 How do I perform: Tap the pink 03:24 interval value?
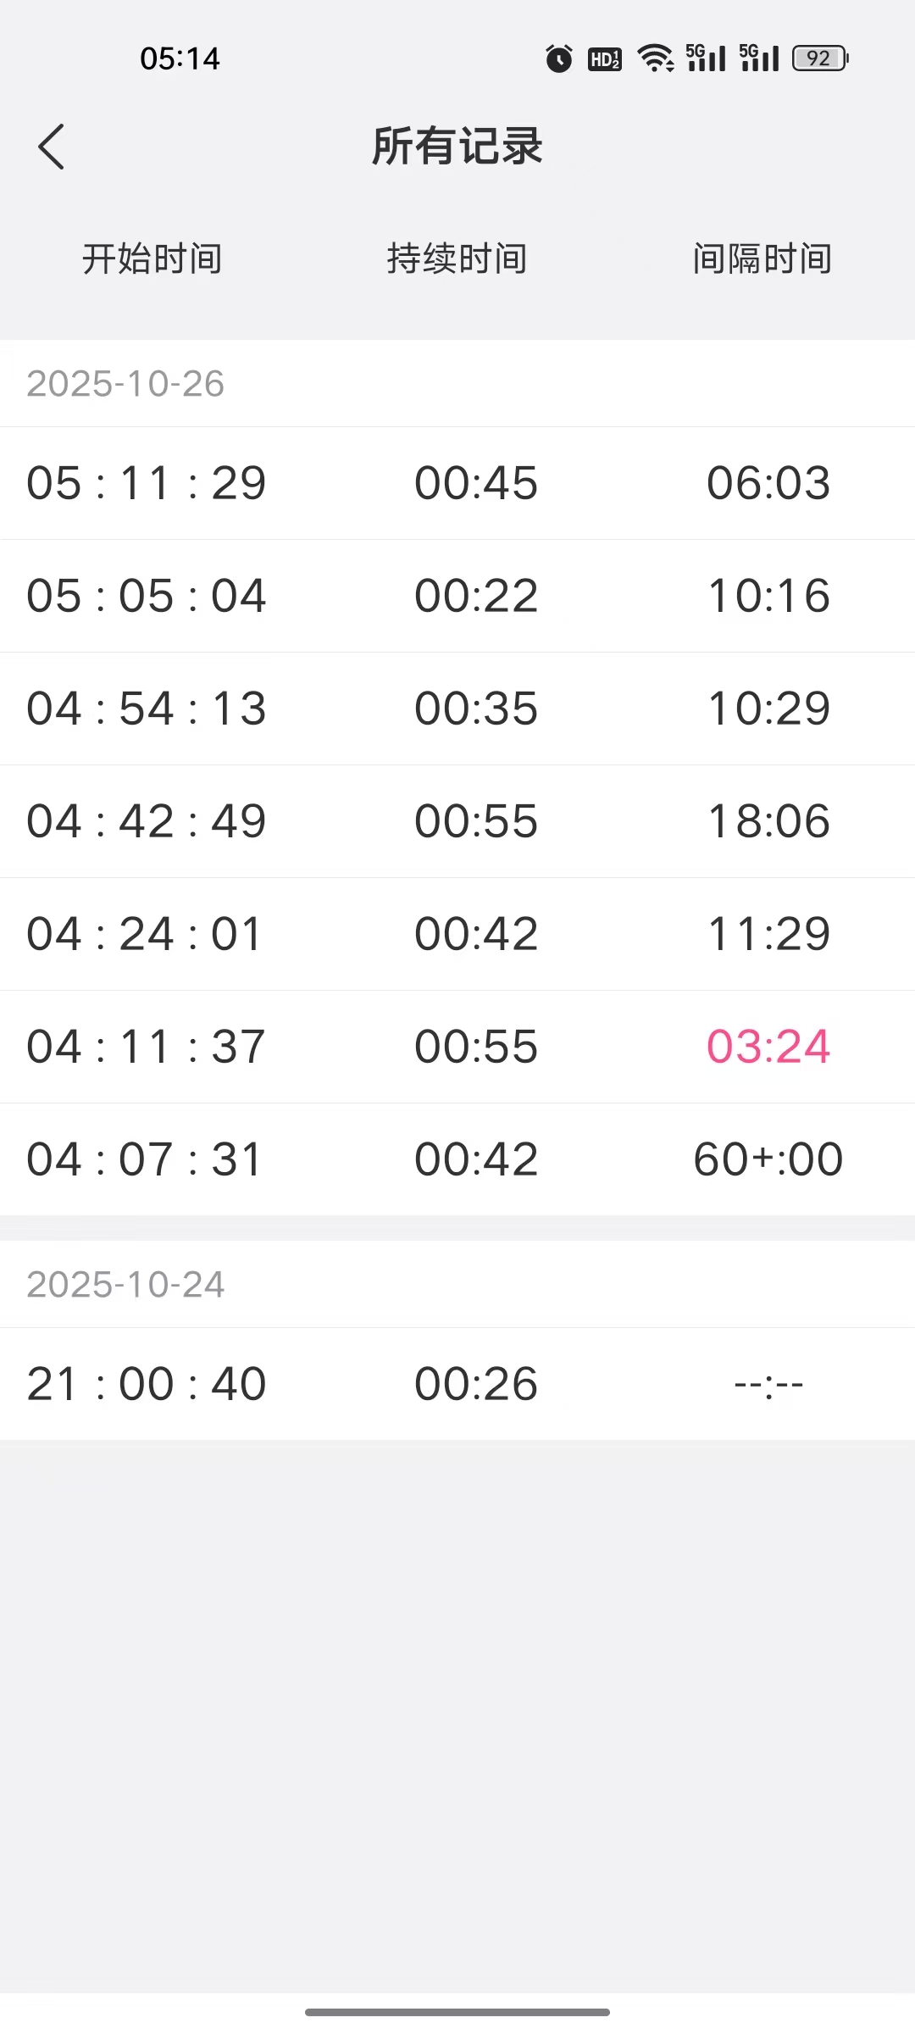click(x=768, y=1047)
